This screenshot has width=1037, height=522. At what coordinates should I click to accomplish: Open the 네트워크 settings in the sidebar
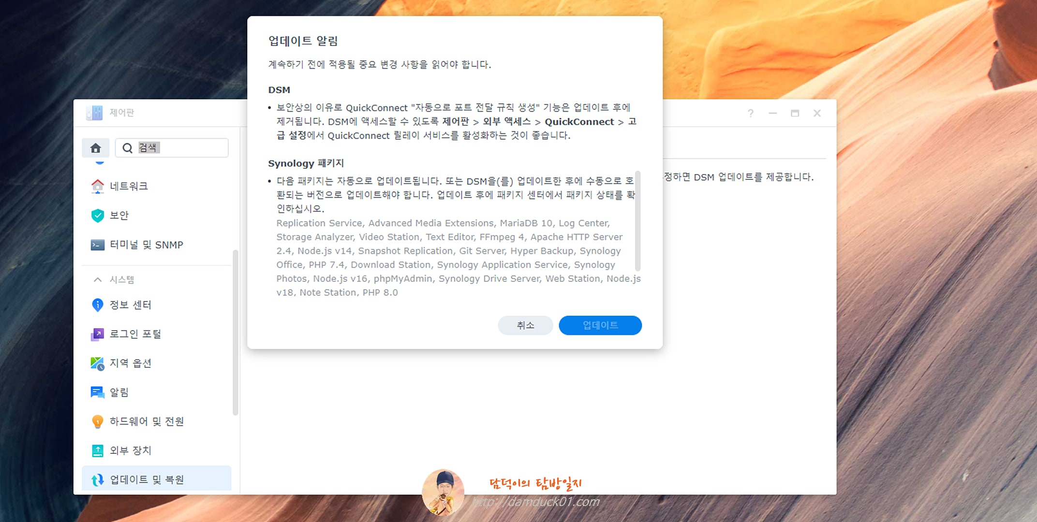click(x=129, y=186)
